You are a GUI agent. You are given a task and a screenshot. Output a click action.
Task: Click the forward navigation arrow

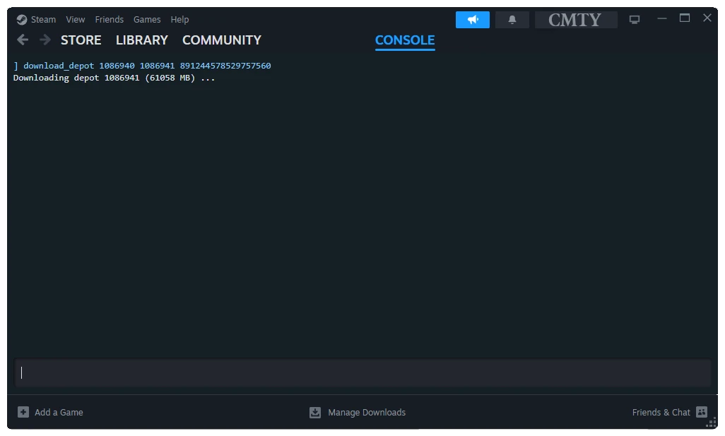pos(45,40)
